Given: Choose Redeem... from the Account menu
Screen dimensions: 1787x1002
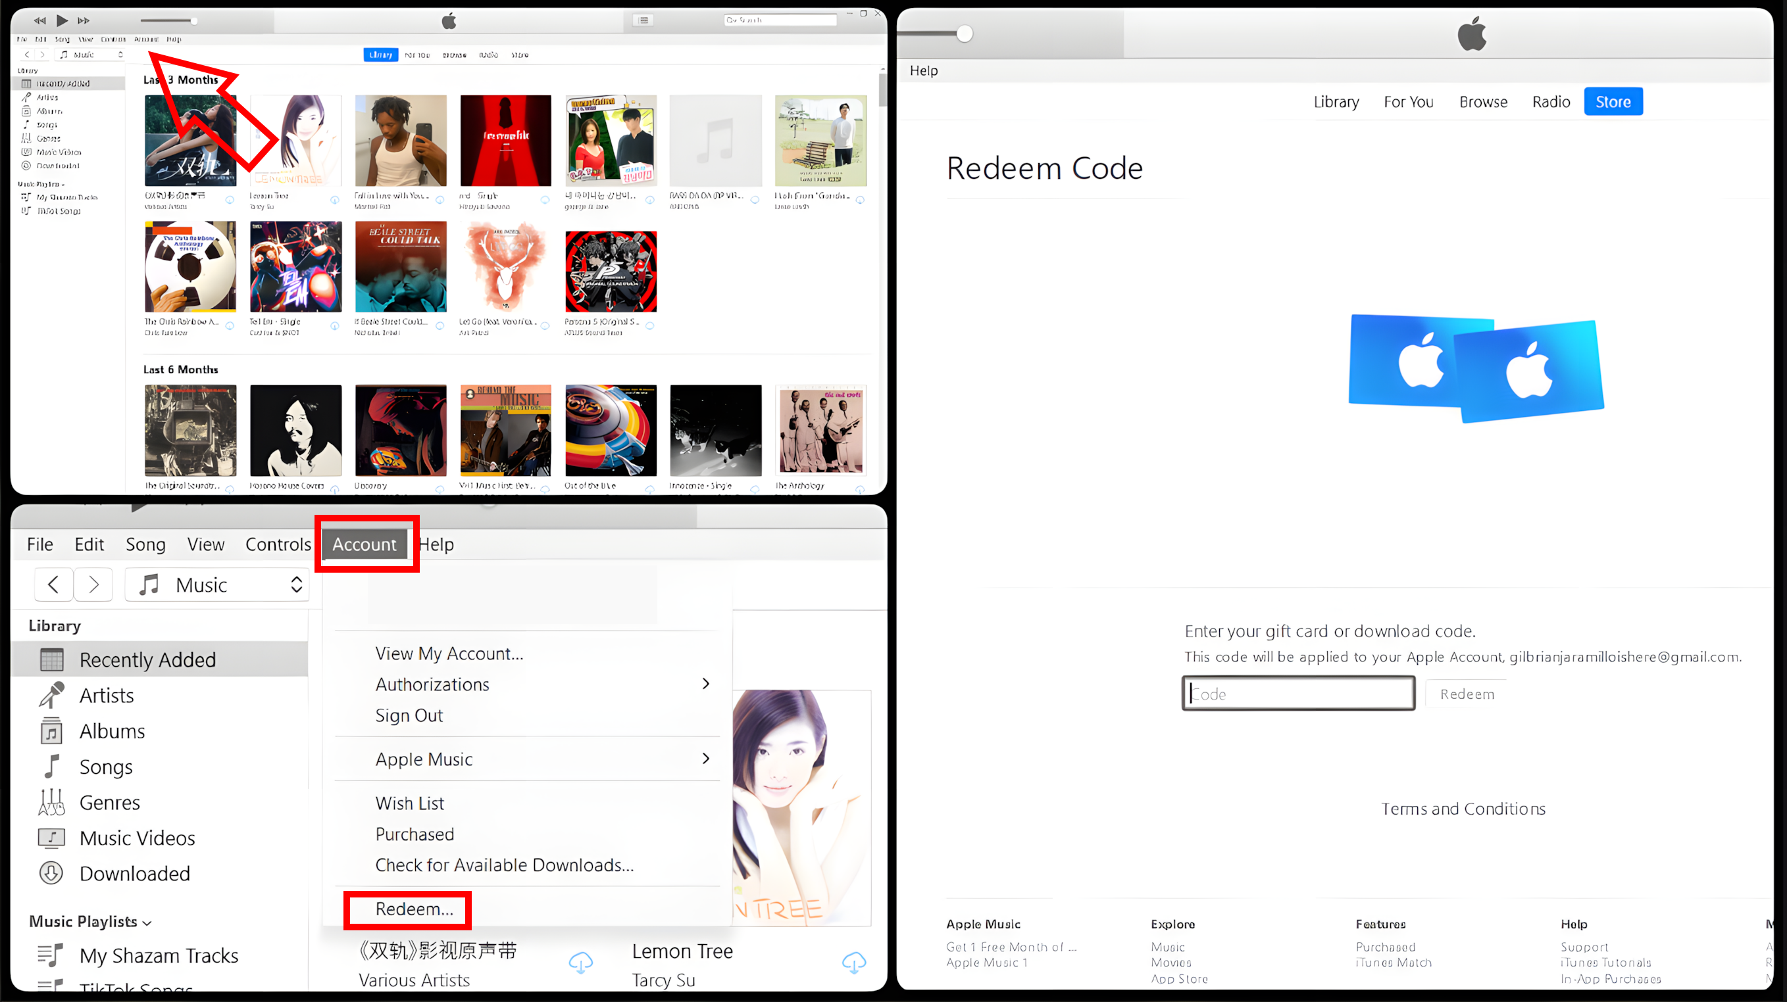Looking at the screenshot, I should point(414,909).
